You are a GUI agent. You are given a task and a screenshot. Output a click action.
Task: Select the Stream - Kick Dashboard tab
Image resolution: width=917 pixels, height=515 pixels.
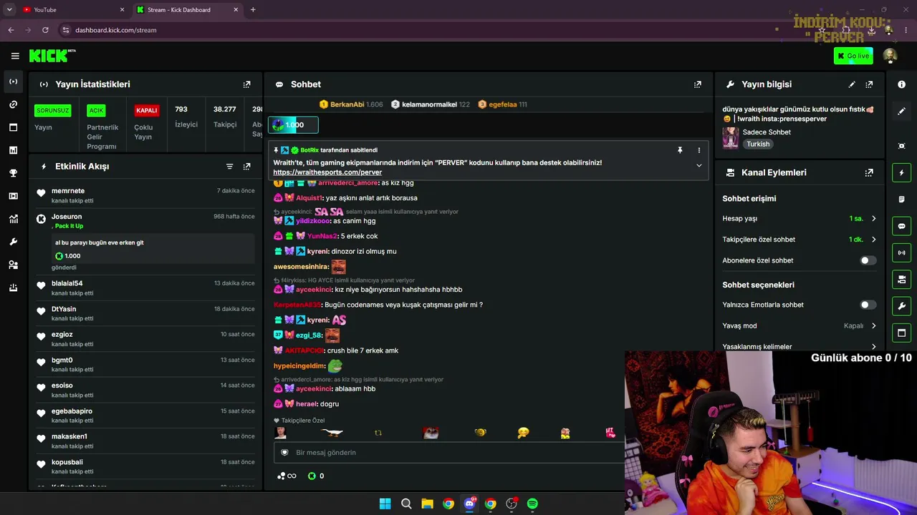tap(188, 9)
